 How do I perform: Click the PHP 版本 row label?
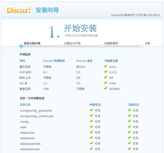tap(25, 72)
